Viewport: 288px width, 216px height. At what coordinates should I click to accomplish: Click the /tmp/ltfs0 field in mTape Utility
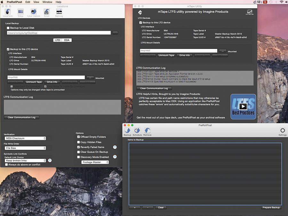[x=179, y=50]
